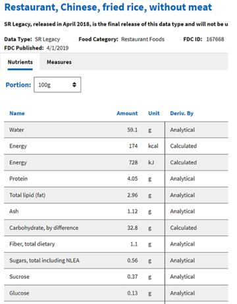This screenshot has height=304, width=237.
Task: Click the Energy kcal row
Action: pyautogui.click(x=116, y=146)
